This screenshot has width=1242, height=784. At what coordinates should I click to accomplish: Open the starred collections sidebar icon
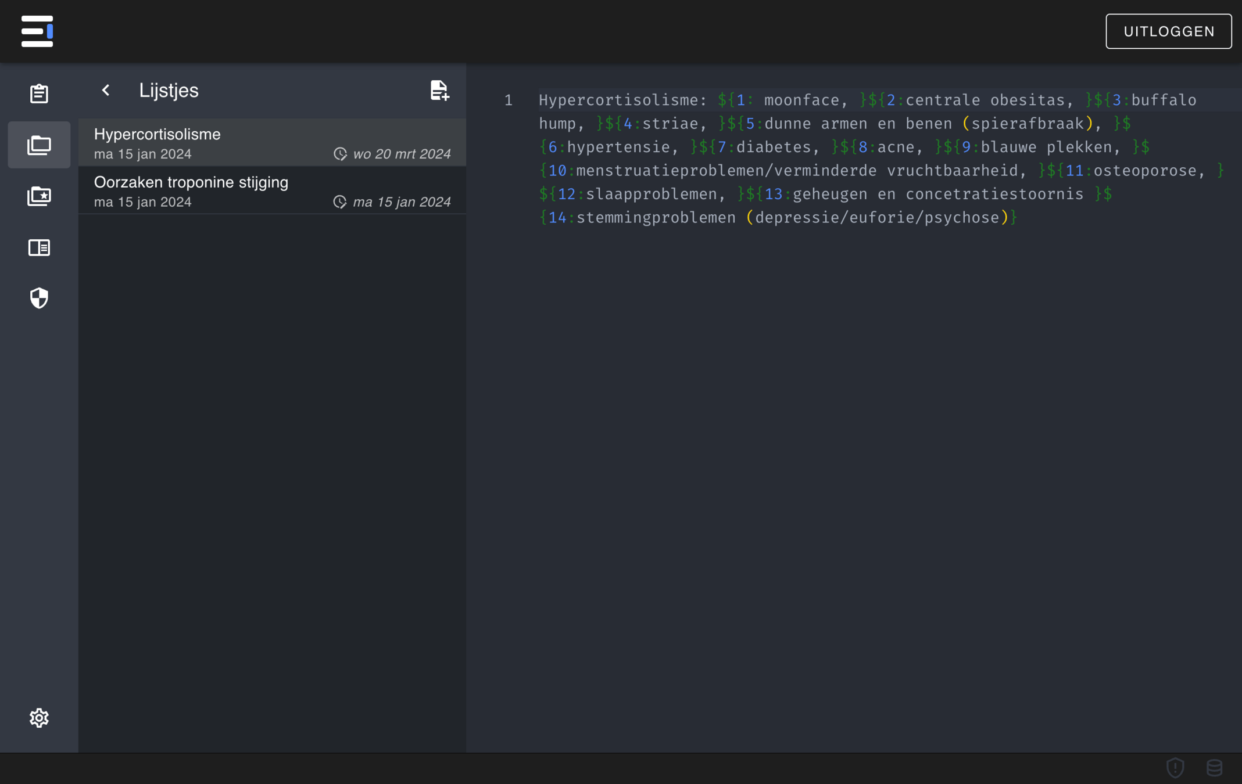[x=39, y=196]
